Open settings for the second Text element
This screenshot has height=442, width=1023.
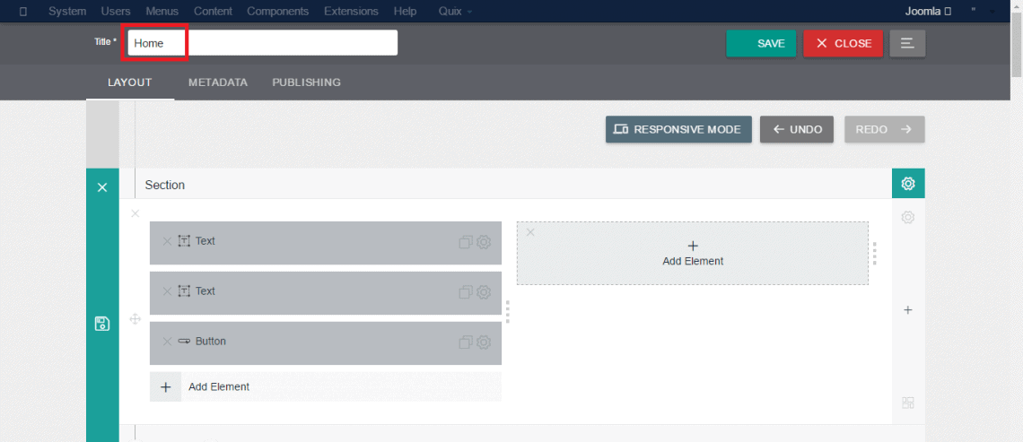(484, 291)
